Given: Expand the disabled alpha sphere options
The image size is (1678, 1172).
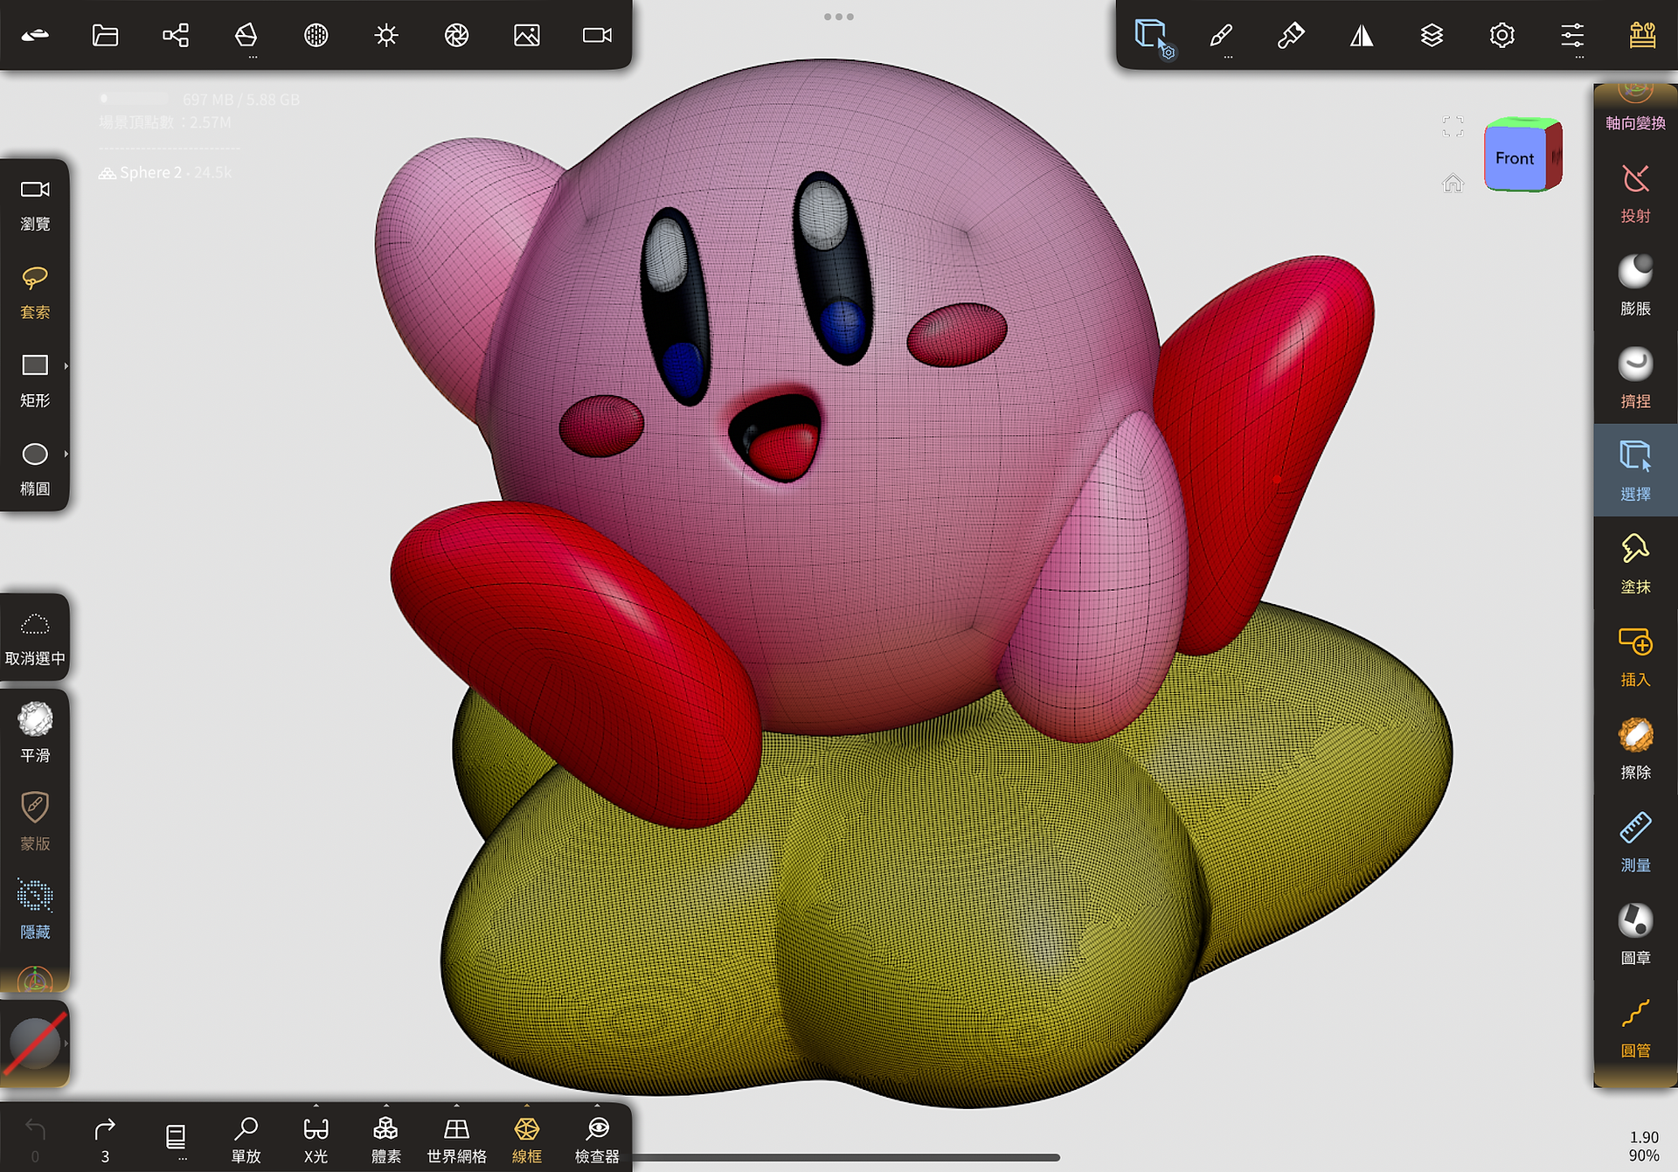Looking at the screenshot, I should [66, 1043].
